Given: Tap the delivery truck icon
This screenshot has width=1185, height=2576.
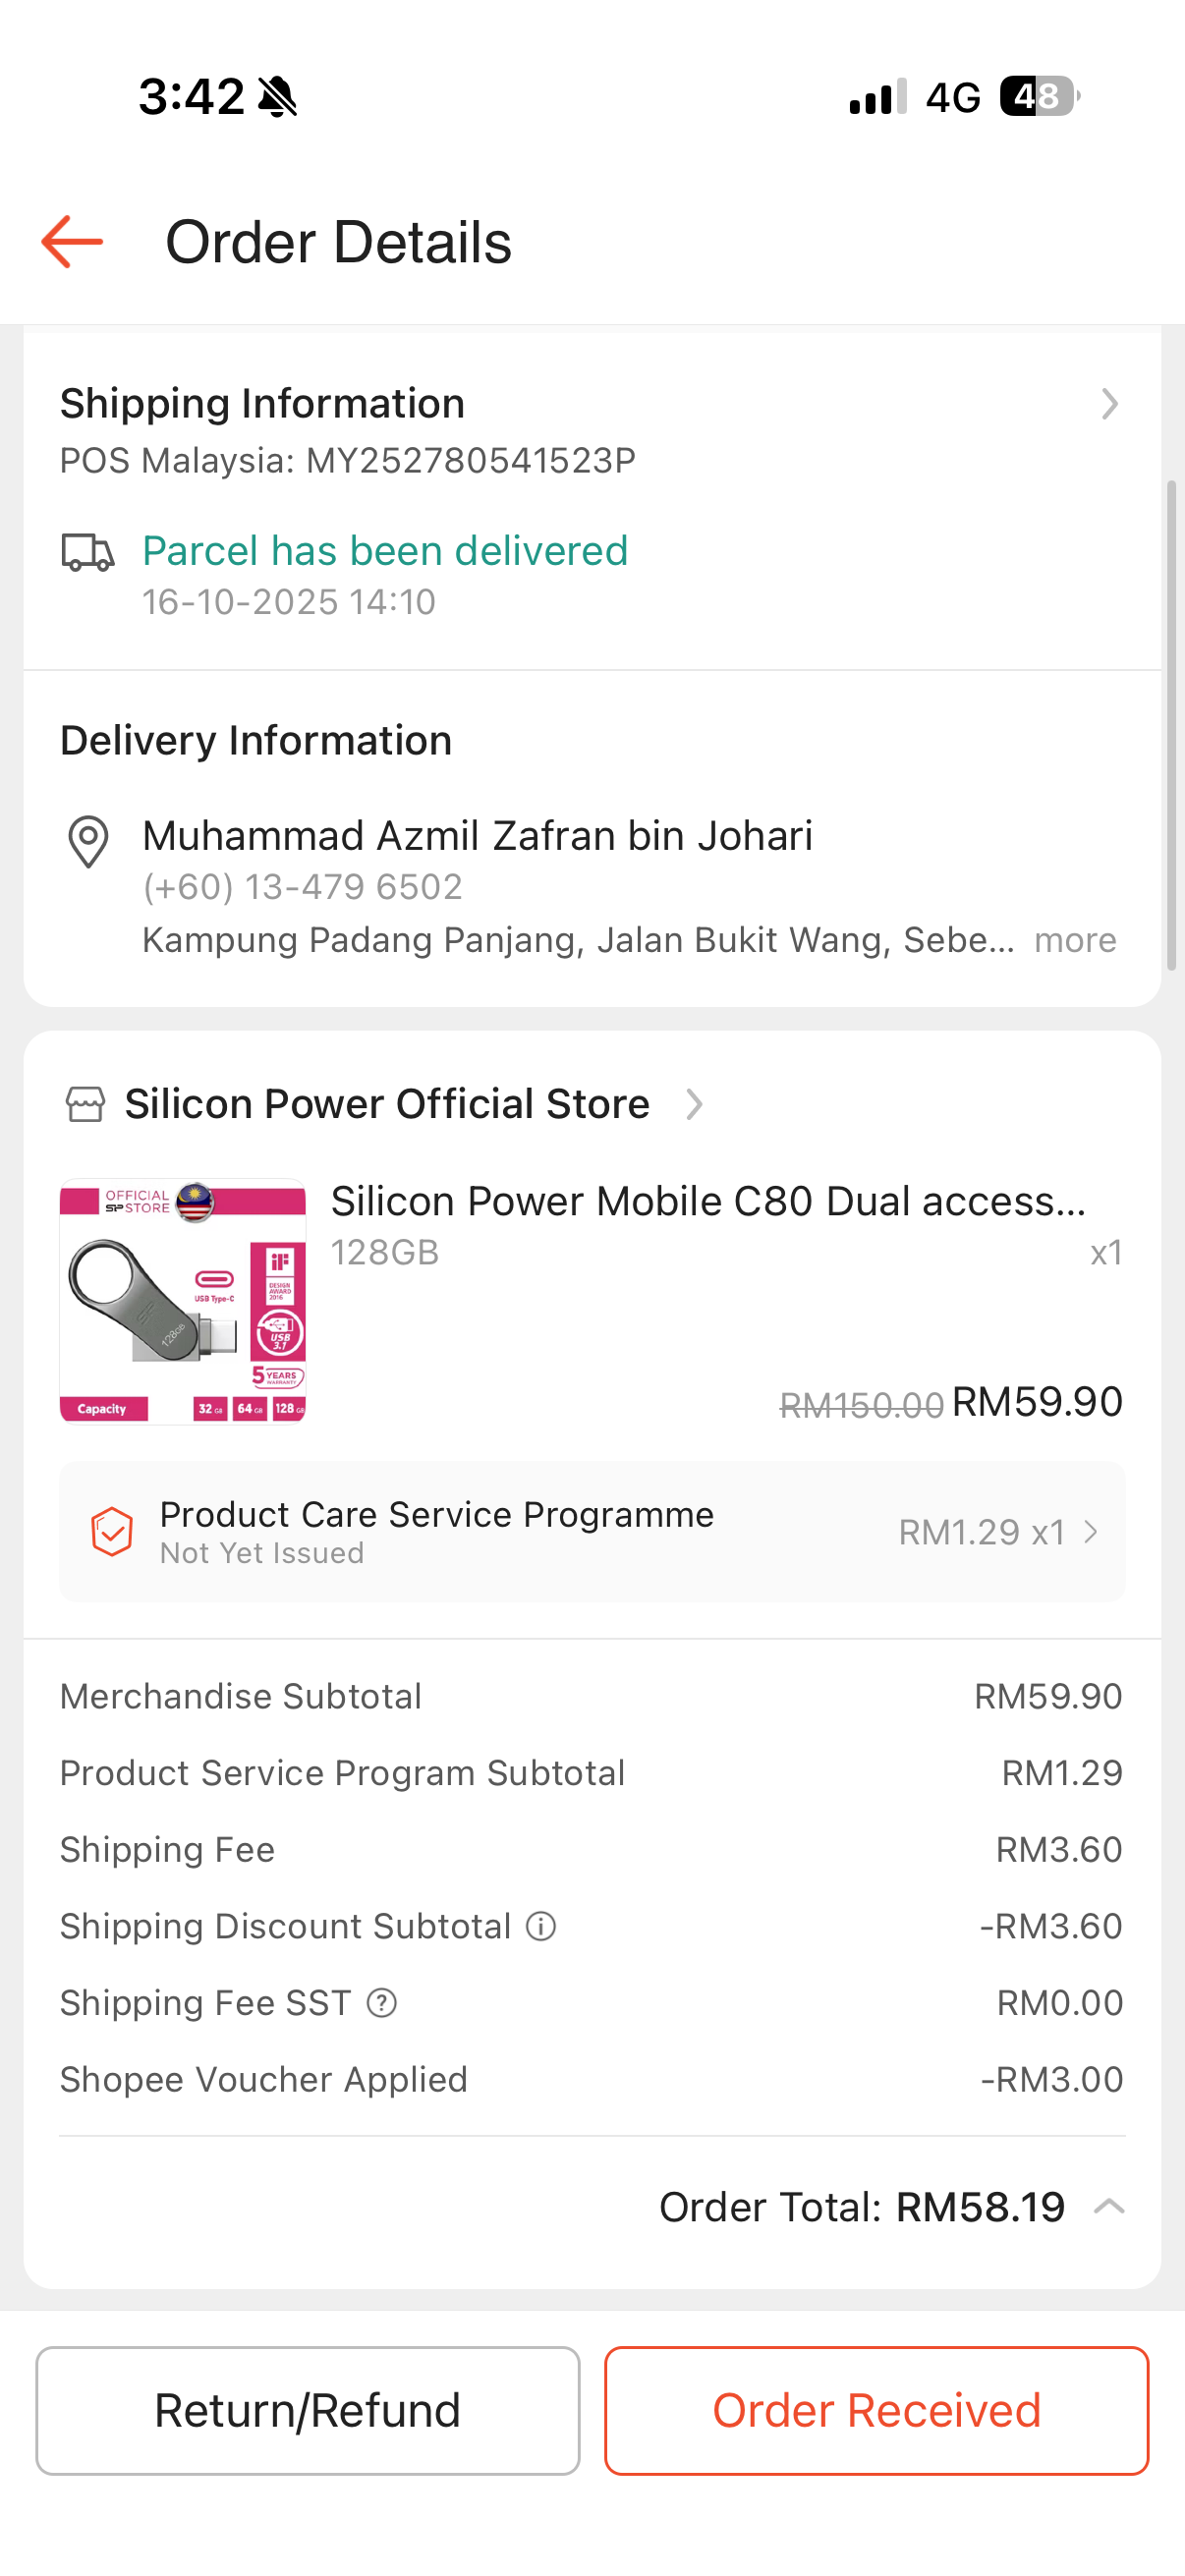Looking at the screenshot, I should tap(88, 552).
